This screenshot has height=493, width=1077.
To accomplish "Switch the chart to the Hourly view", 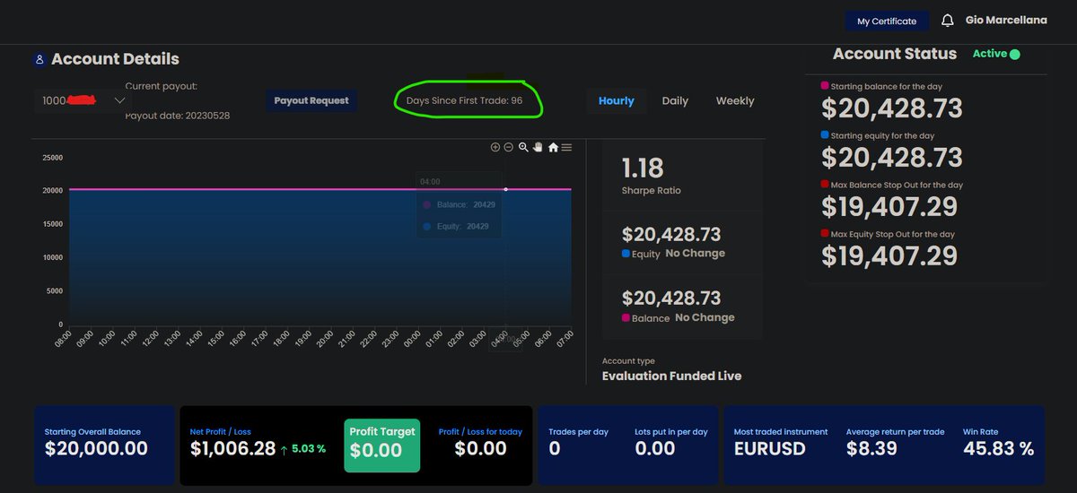I will tap(617, 100).
